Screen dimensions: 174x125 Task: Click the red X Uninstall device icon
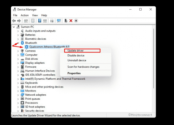[71, 21]
